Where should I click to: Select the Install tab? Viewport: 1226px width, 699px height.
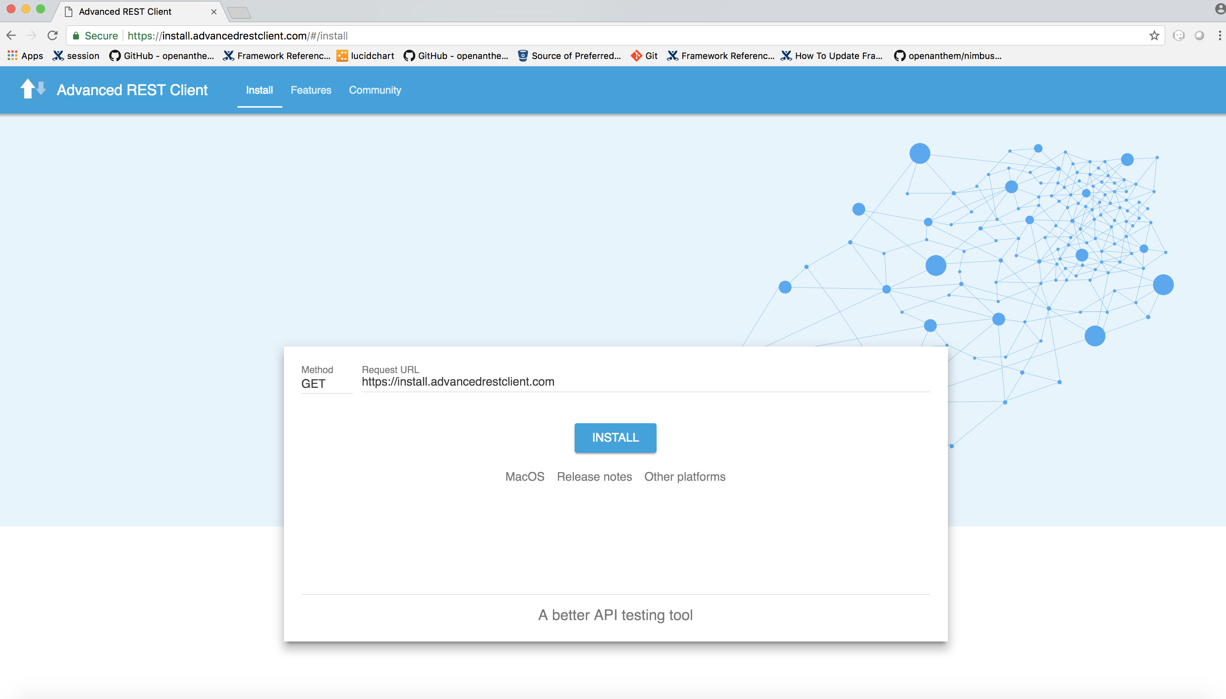259,90
